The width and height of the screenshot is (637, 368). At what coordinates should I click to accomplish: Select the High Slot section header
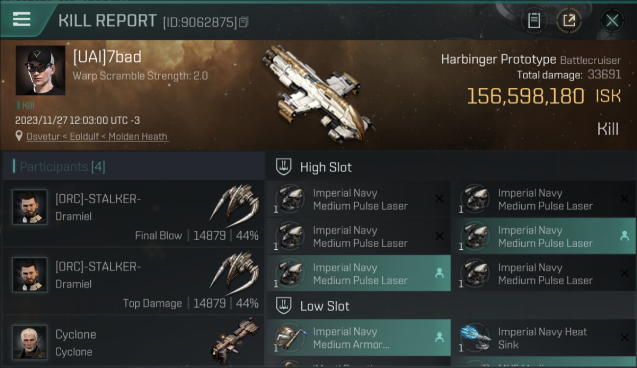(326, 167)
